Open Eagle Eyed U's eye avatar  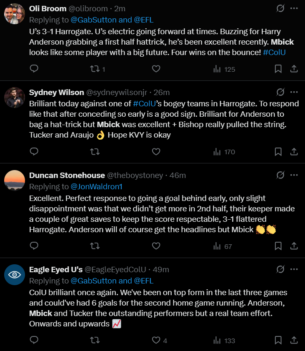click(15, 275)
